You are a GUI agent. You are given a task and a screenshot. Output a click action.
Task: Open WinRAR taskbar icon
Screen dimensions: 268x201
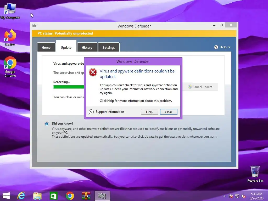(x=86, y=196)
